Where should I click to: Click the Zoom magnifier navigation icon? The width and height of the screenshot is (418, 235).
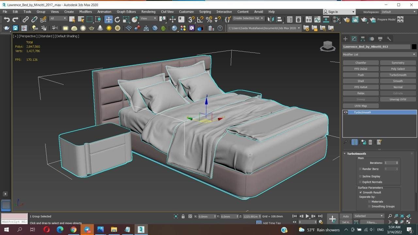point(390,216)
